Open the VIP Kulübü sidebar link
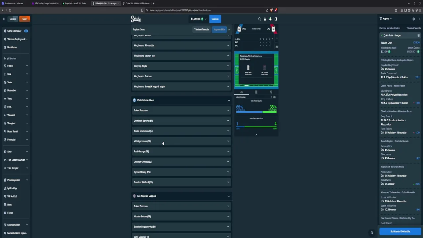 pyautogui.click(x=16, y=196)
